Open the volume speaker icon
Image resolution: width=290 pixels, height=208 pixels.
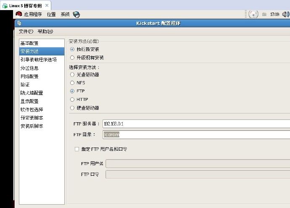pos(286,14)
